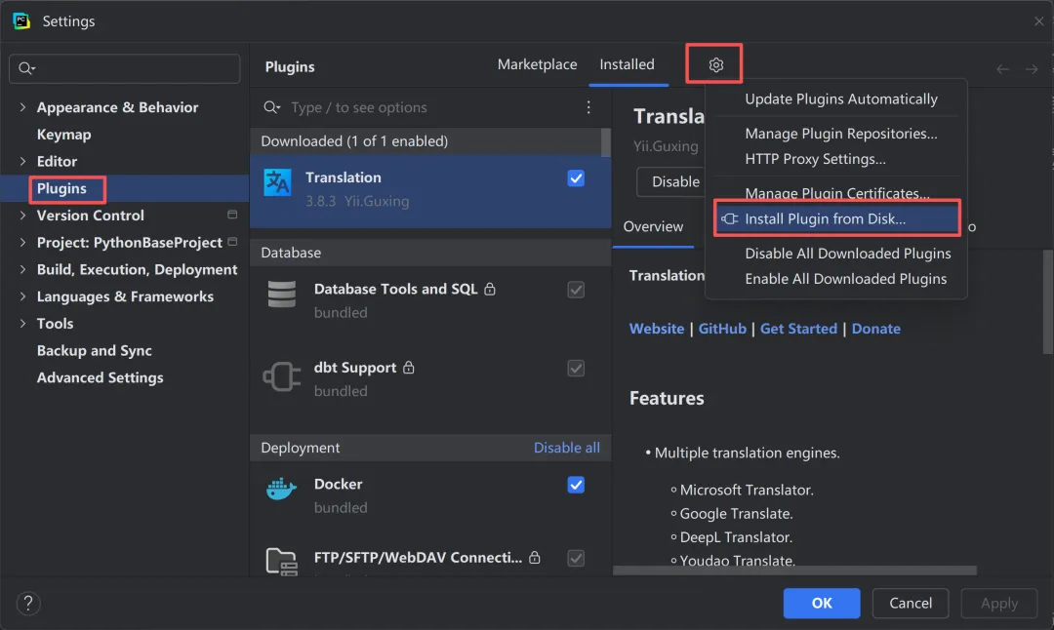Image resolution: width=1054 pixels, height=630 pixels.
Task: Navigate back with the left arrow
Action: point(1002,69)
